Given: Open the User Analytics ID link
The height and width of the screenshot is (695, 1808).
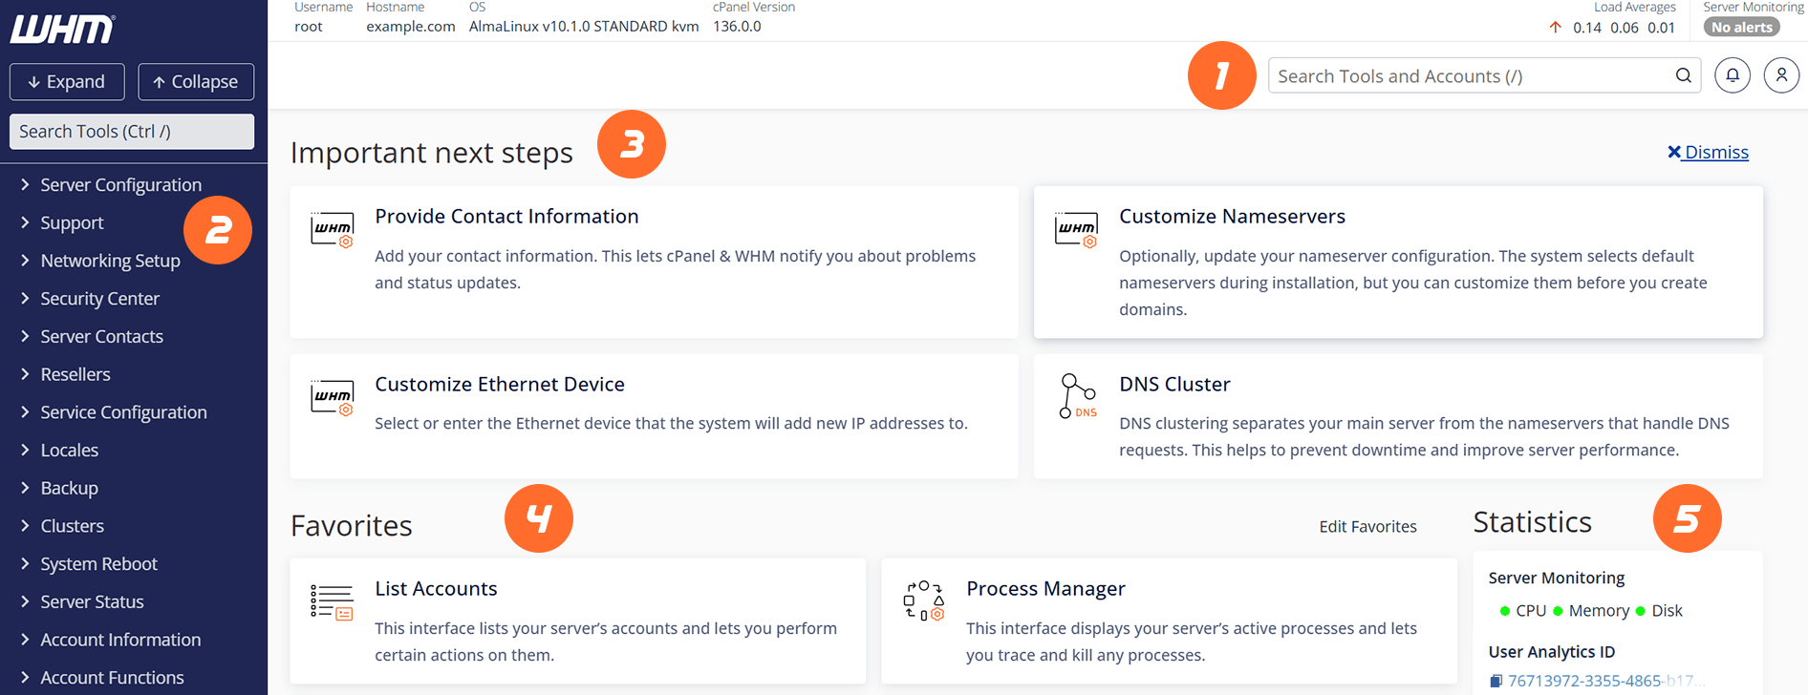Looking at the screenshot, I should [1605, 681].
